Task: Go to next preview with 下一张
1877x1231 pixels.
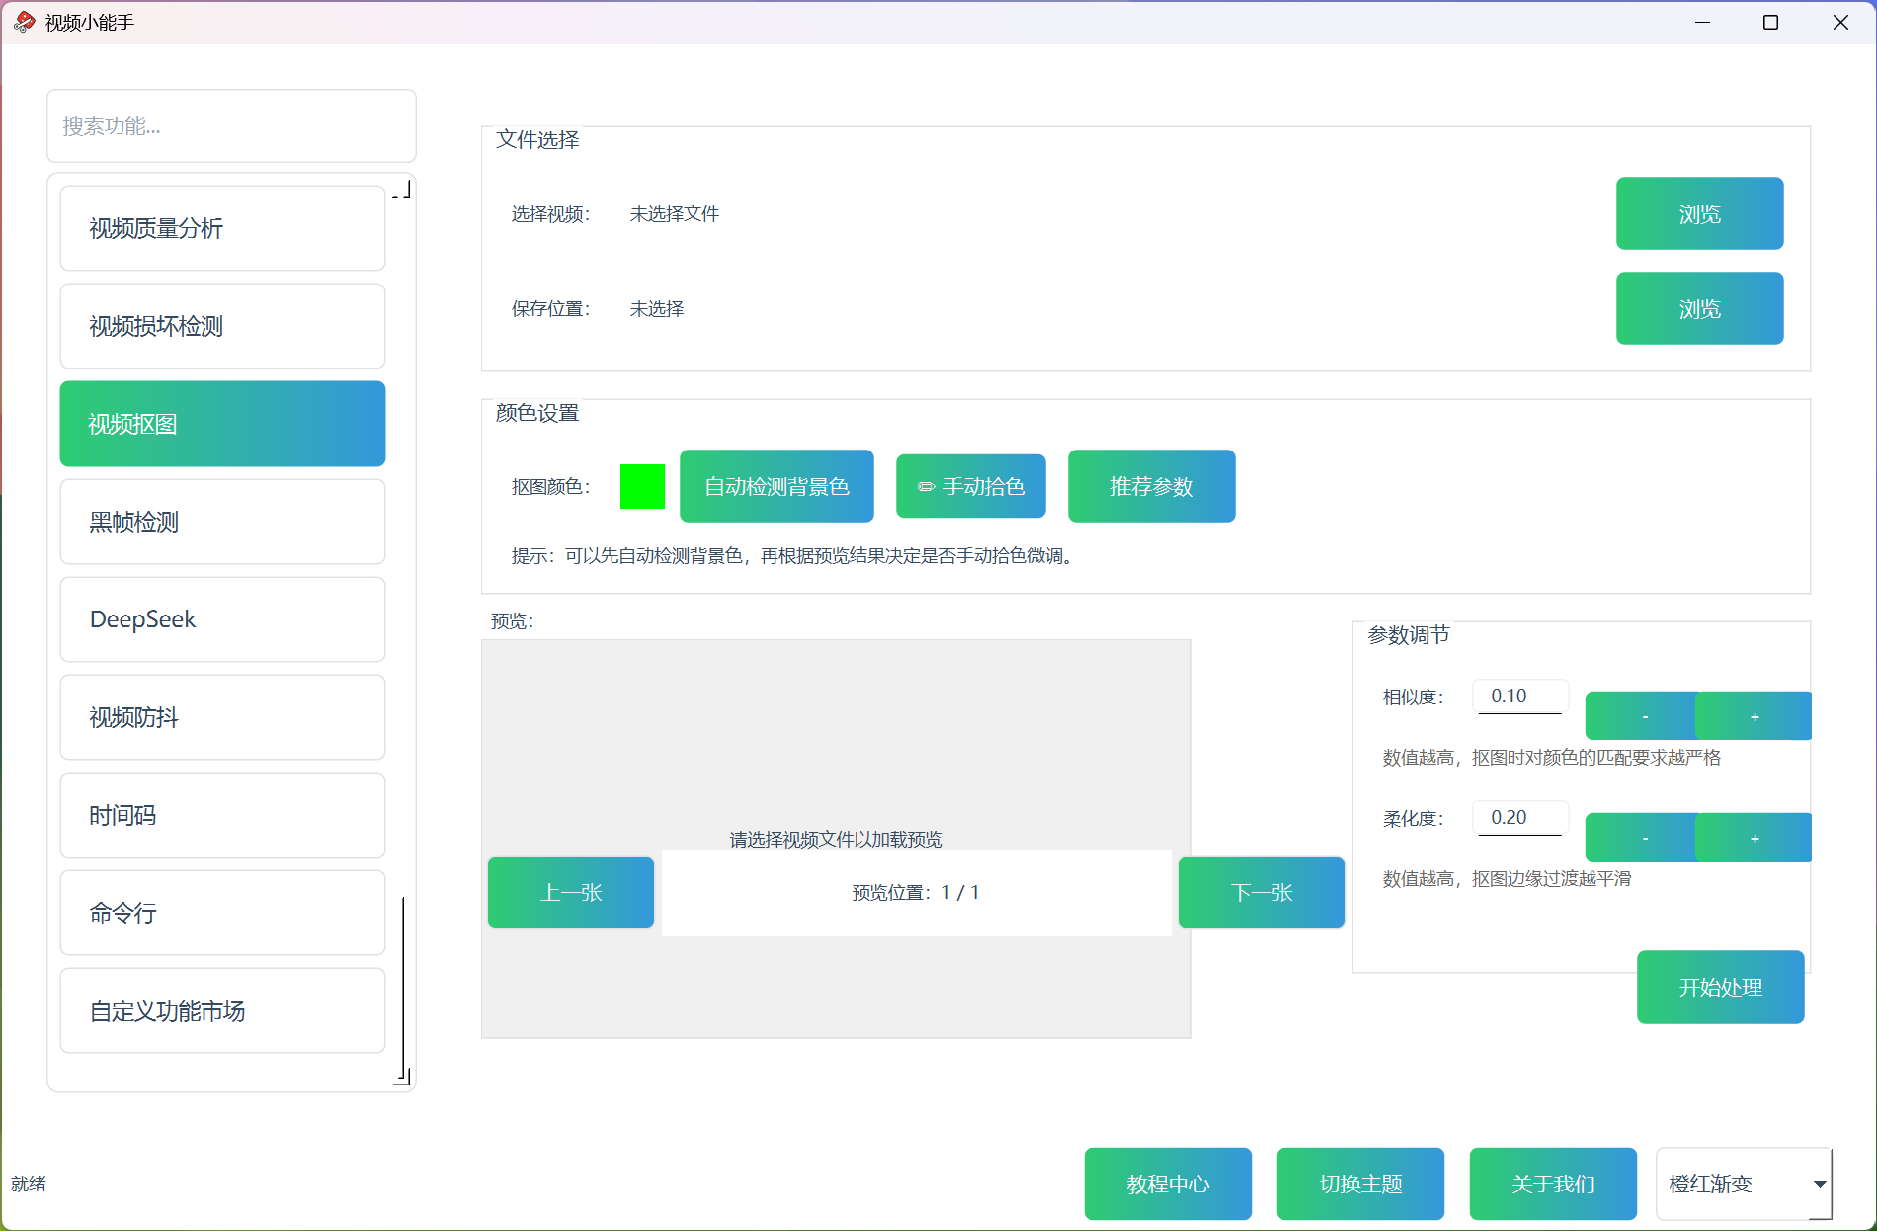Action: (1262, 892)
